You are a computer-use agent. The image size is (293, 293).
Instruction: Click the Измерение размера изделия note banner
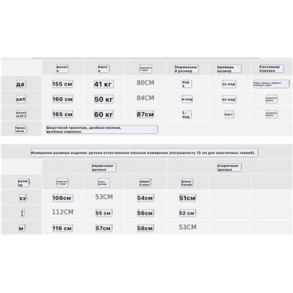[144, 153]
